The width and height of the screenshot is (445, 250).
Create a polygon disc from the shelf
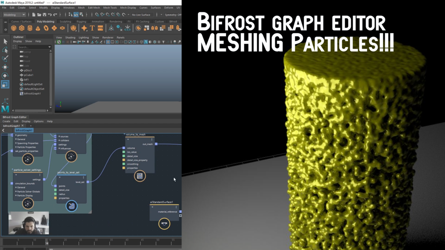(62, 28)
